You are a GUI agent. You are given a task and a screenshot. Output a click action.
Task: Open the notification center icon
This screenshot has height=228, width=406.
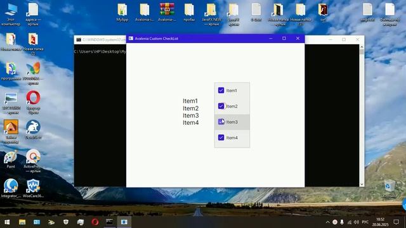396,222
